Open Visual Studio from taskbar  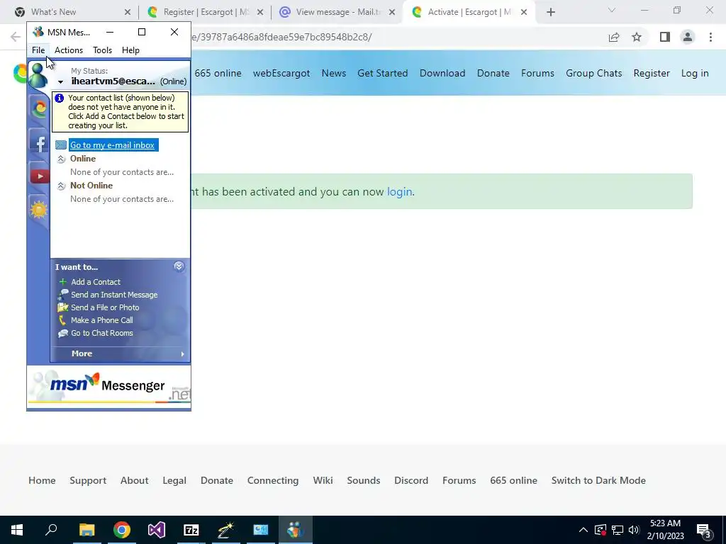(157, 530)
